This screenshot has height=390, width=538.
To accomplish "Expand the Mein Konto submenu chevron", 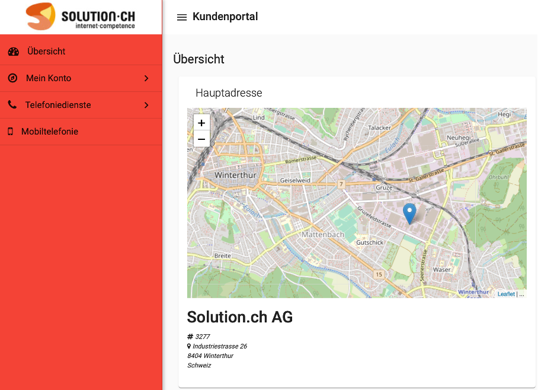I will pyautogui.click(x=146, y=78).
